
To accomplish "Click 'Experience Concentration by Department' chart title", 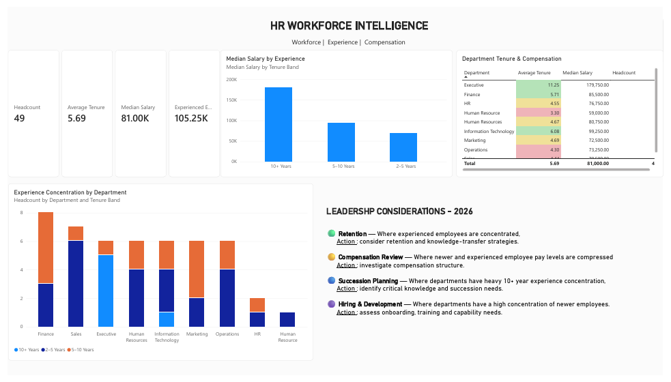I will coord(70,192).
